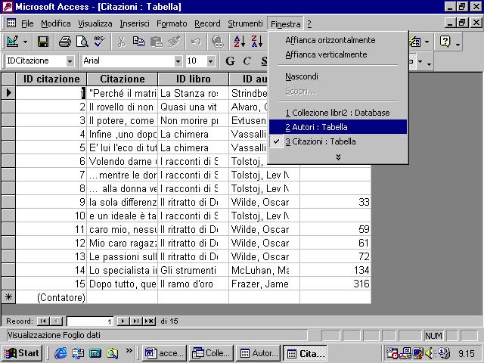
Task: Open the Strumenti menu
Action: point(245,23)
